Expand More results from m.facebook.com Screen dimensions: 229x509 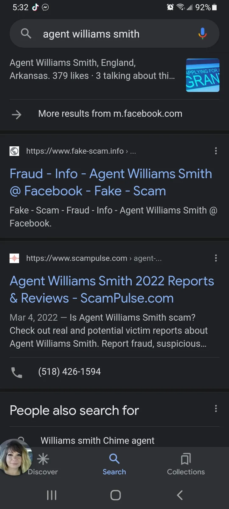114,114
